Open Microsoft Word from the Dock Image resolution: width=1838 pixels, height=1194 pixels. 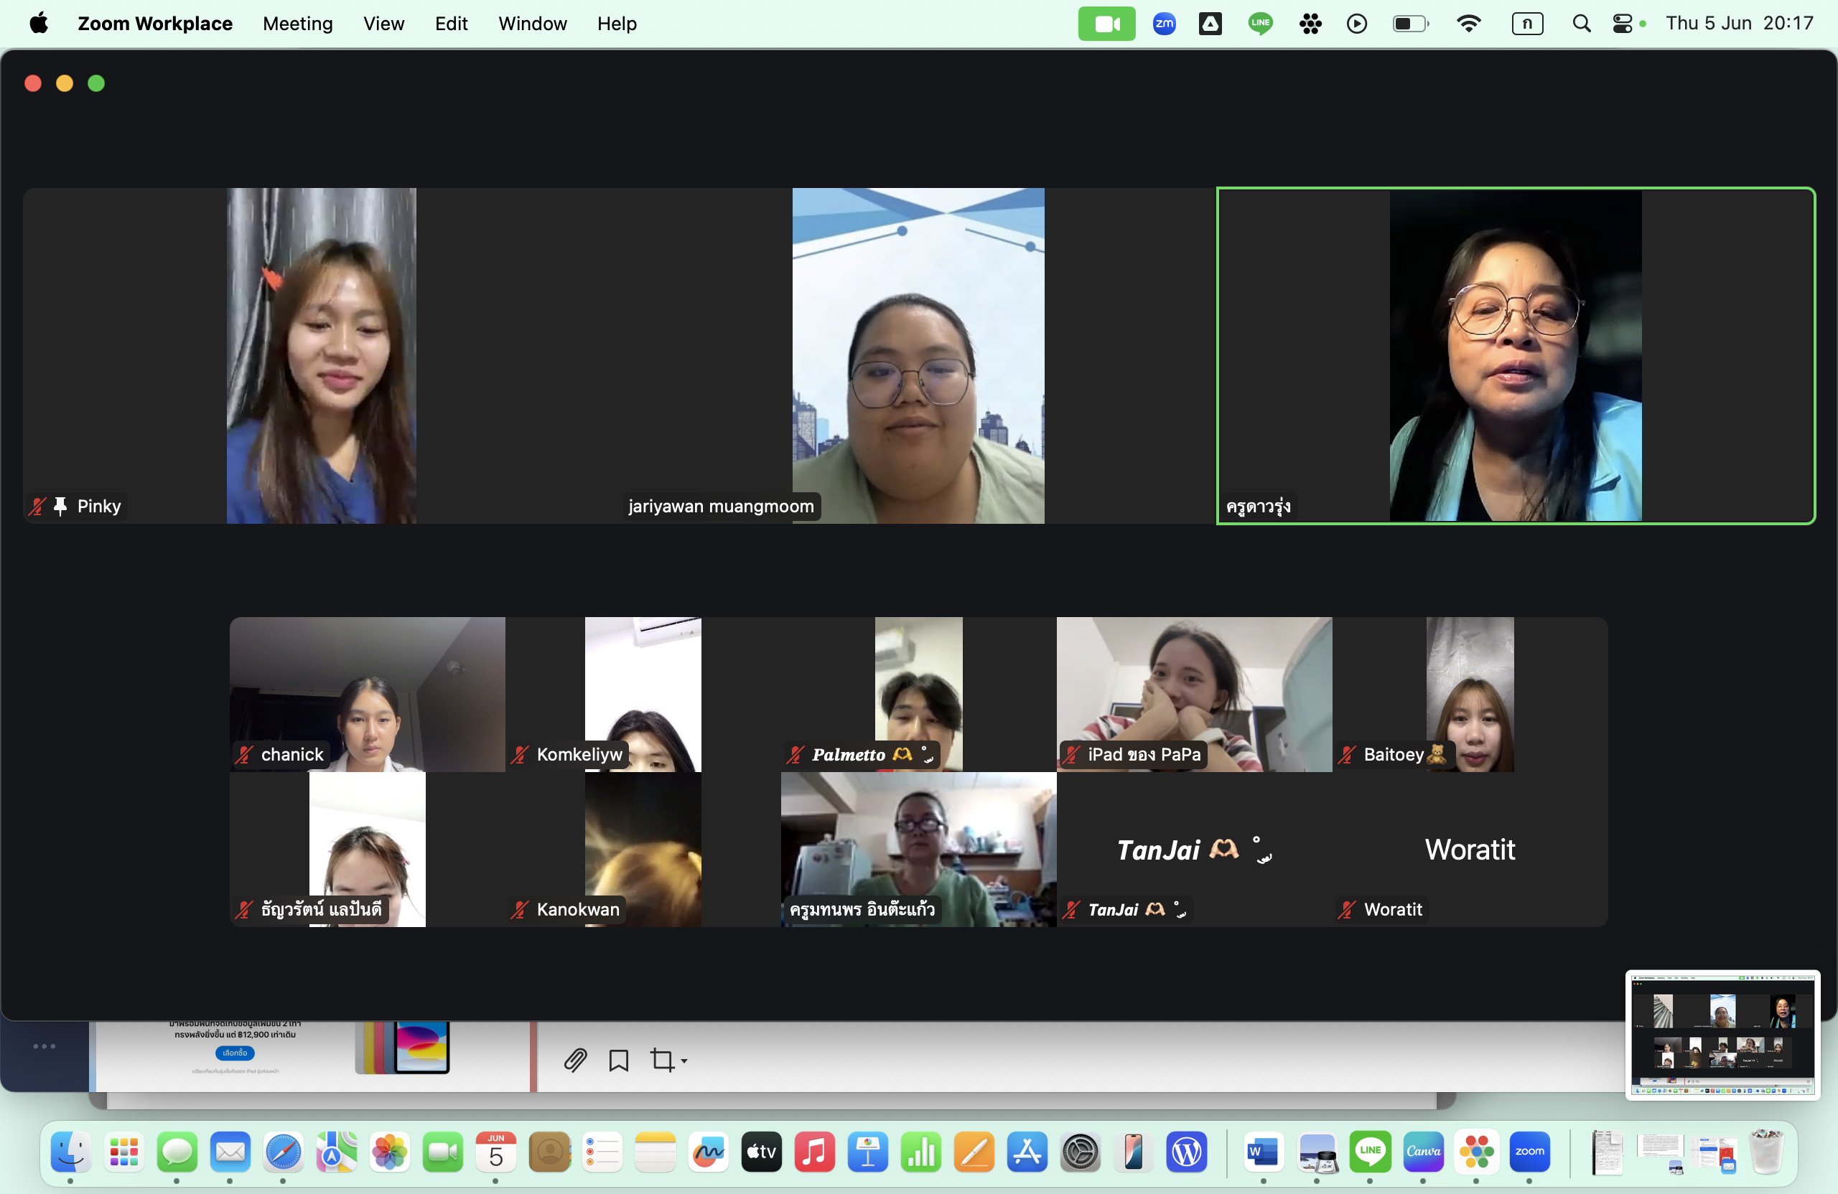[x=1264, y=1152]
